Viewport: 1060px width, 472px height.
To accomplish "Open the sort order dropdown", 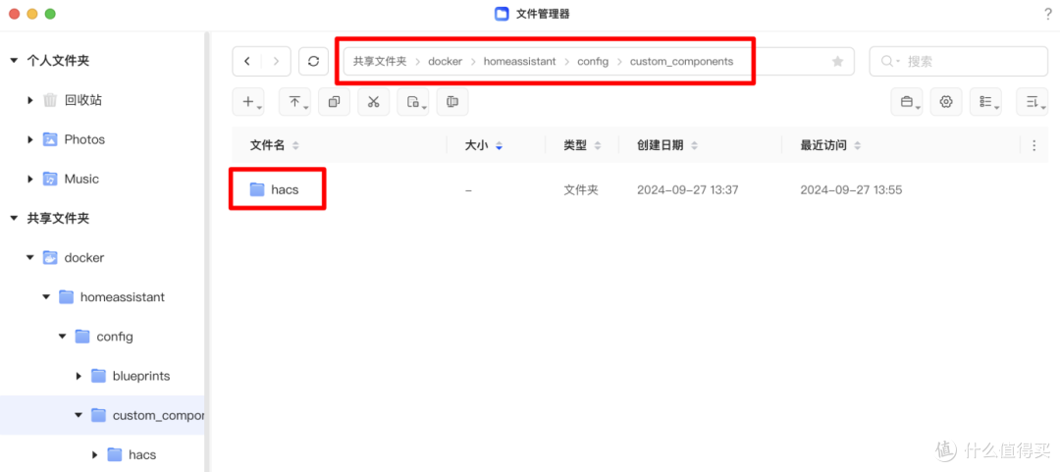I will [1033, 102].
